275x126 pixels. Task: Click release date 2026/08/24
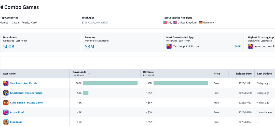245,122
